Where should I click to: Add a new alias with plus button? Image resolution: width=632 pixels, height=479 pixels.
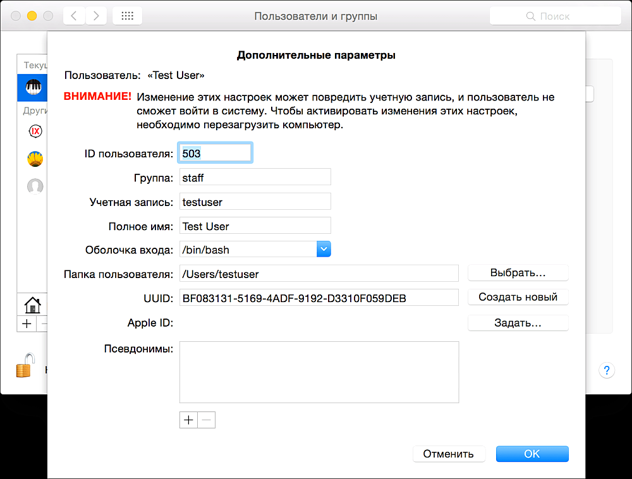(x=188, y=420)
